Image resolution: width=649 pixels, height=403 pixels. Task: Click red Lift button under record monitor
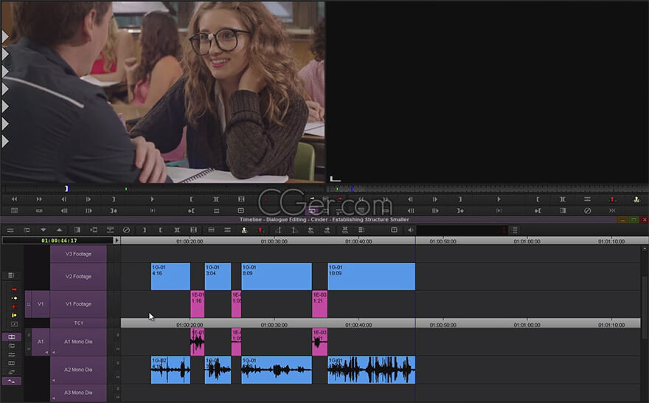point(612,199)
